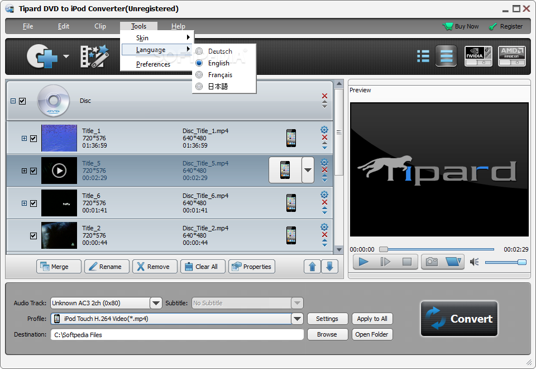Uncheck the Title_6 checkbox
This screenshot has height=369, width=536.
point(33,204)
